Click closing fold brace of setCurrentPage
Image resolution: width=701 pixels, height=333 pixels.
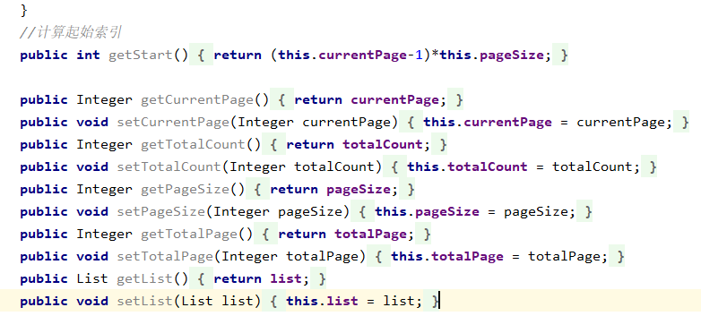coord(681,122)
